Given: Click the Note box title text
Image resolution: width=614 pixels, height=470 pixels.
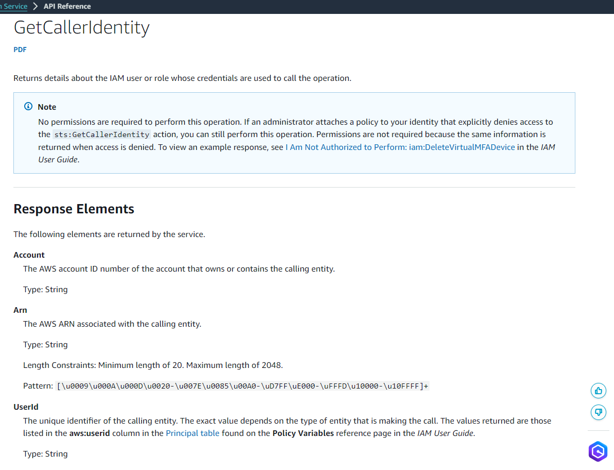Looking at the screenshot, I should [x=47, y=107].
